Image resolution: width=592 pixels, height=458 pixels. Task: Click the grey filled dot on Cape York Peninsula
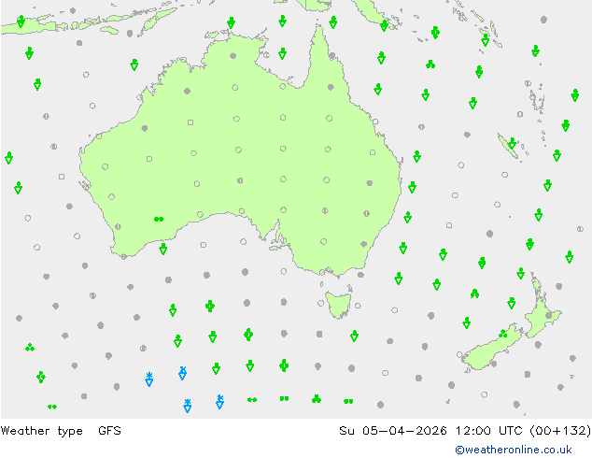point(331,55)
